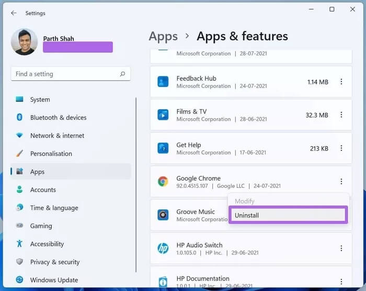Click the greyed Modify menu entry
366x291 pixels.
pyautogui.click(x=244, y=202)
